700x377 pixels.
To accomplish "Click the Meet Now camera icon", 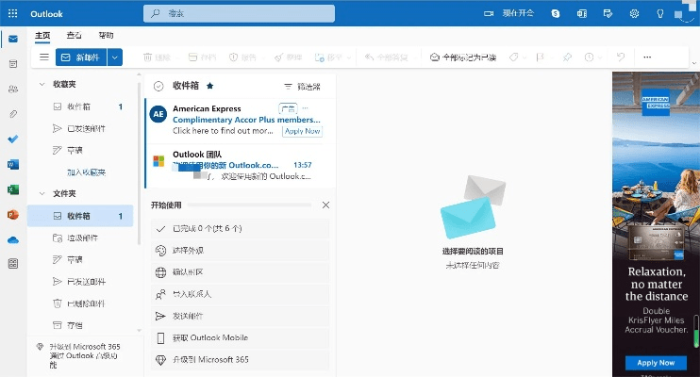I will tap(489, 13).
